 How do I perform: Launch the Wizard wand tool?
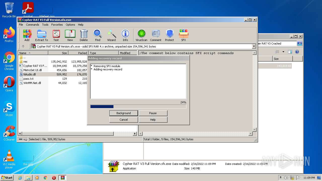tap(111, 35)
